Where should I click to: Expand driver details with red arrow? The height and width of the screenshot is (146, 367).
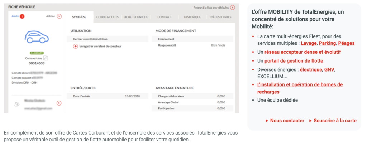pyautogui.click(x=59, y=103)
